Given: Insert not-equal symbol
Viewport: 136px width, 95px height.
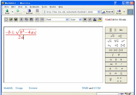Looking at the screenshot, I should coord(122,69).
